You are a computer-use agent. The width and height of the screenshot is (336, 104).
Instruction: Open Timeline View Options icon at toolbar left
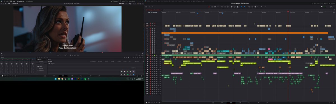[146, 7]
